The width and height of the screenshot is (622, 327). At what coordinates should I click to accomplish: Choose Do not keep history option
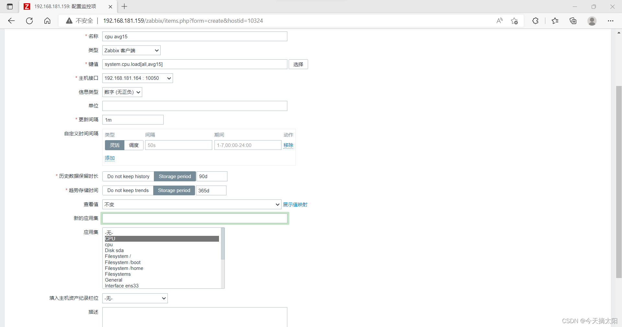point(128,176)
